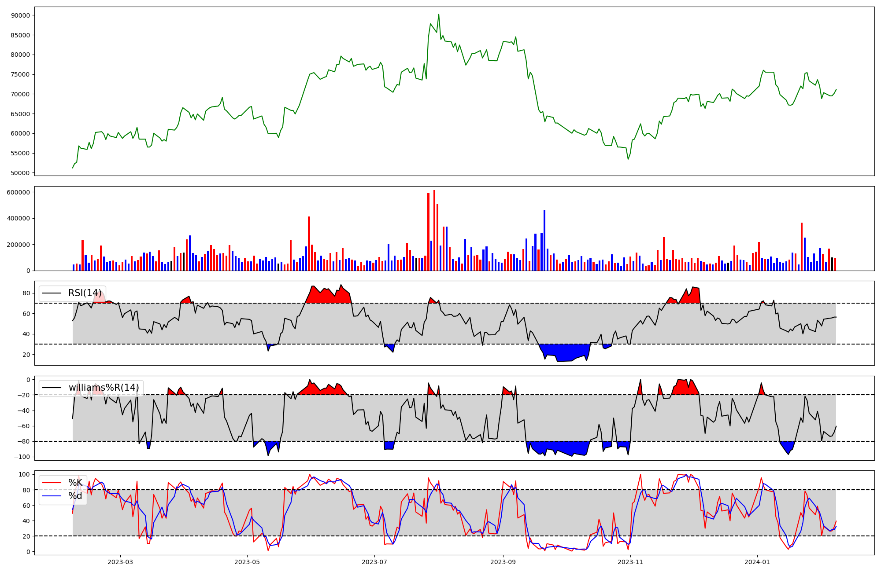The image size is (881, 572).
Task: Click the 85000 price axis label
Action: (20, 35)
